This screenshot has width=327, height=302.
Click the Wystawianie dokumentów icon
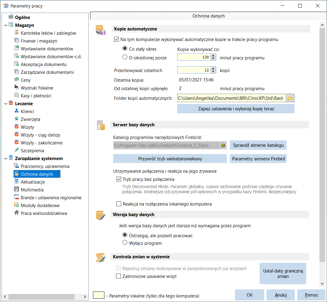(x=17, y=48)
